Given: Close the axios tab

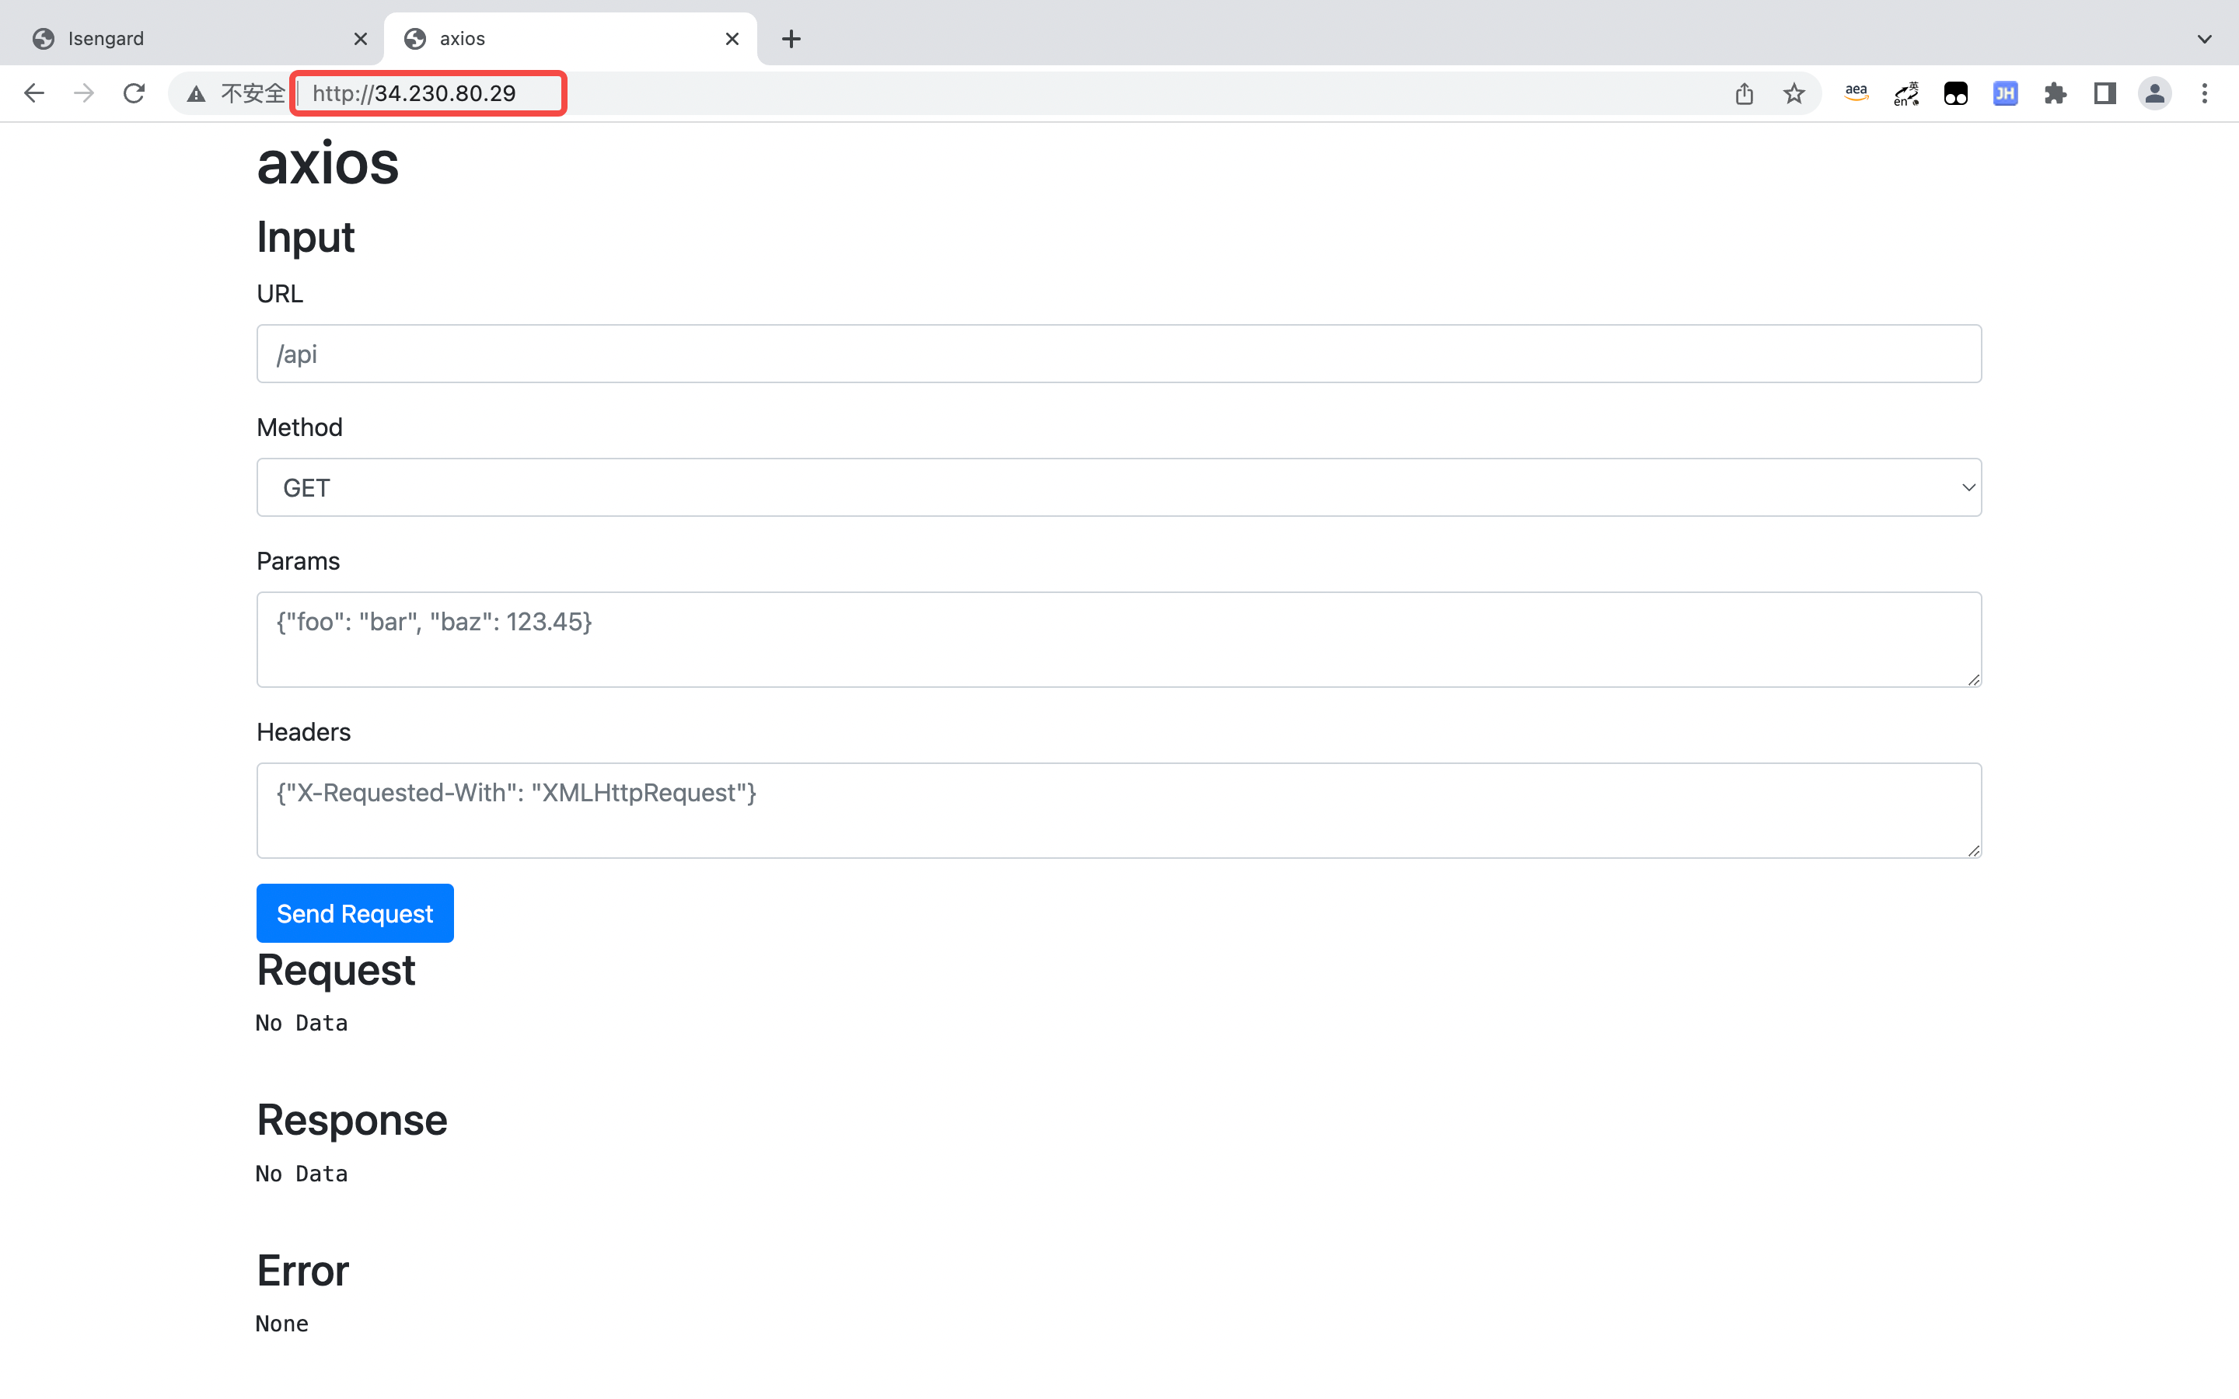Looking at the screenshot, I should (732, 39).
